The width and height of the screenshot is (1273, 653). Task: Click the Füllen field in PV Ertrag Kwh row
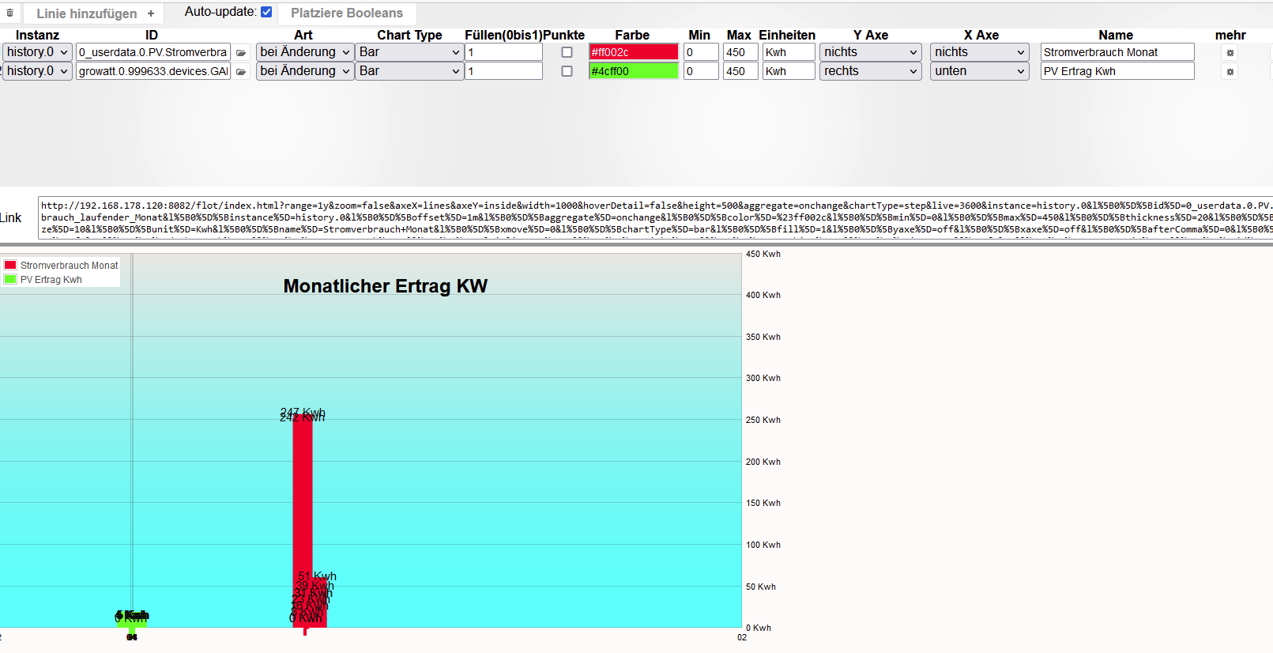503,71
